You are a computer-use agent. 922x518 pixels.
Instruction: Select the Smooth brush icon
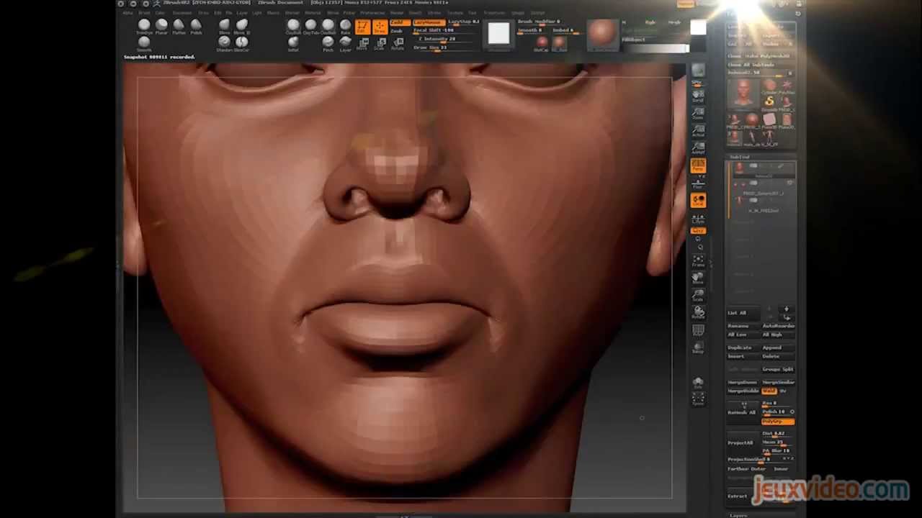tap(144, 44)
